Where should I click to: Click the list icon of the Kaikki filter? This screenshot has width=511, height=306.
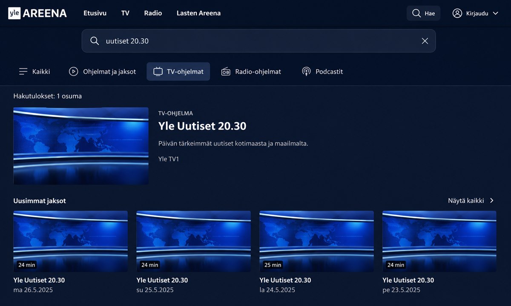click(23, 71)
